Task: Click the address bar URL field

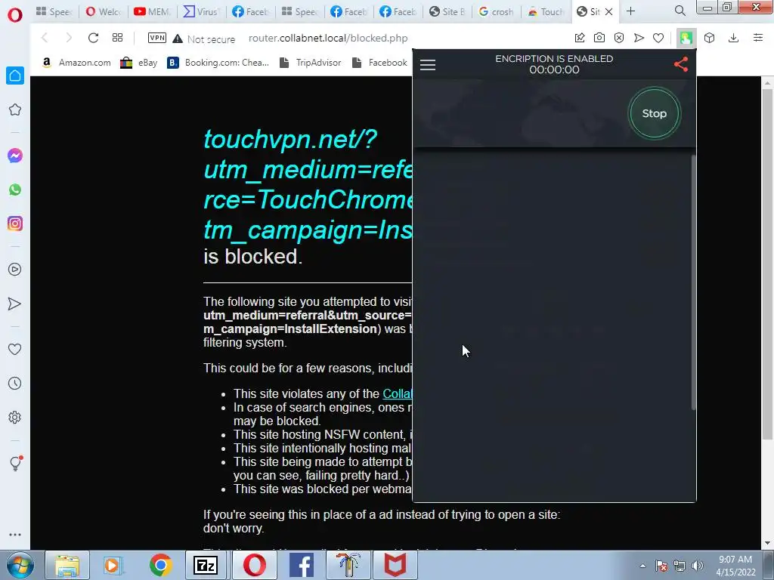Action: 328,39
